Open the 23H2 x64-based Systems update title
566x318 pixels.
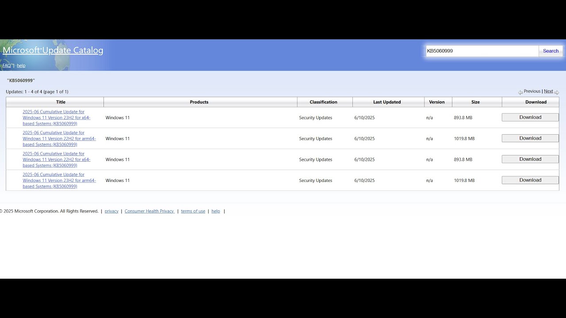[x=57, y=117]
